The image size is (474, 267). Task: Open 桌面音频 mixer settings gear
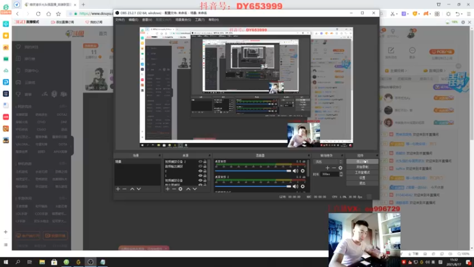coord(303,171)
